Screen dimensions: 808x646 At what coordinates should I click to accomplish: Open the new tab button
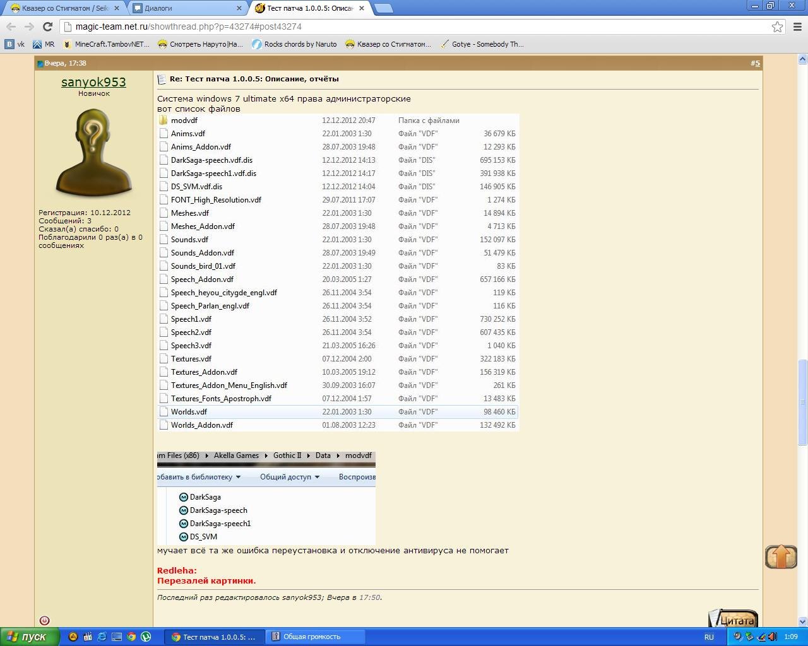[383, 8]
